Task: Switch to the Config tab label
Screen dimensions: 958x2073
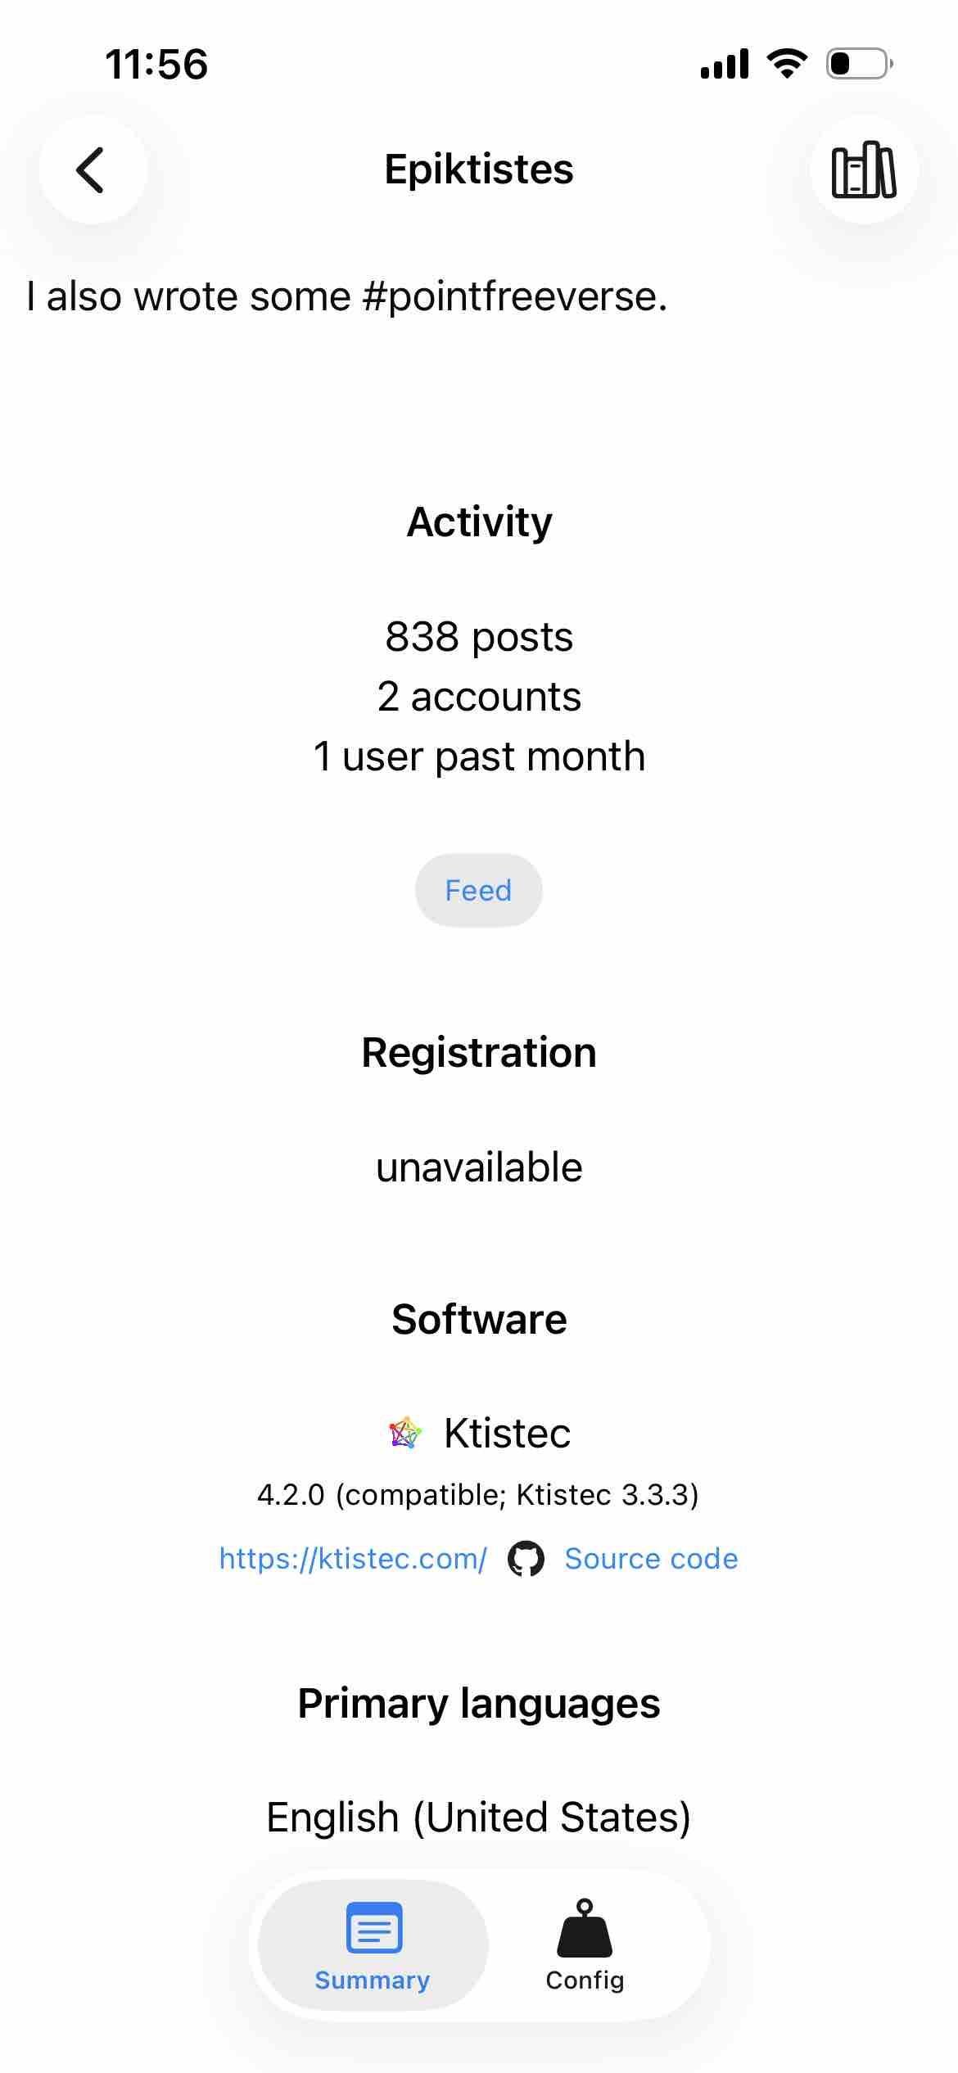Action: pyautogui.click(x=585, y=1980)
